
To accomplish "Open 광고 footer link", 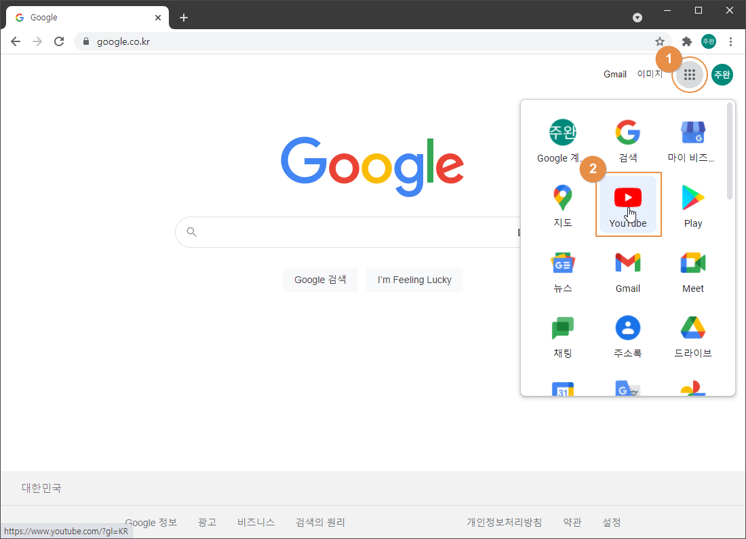I will click(x=207, y=522).
